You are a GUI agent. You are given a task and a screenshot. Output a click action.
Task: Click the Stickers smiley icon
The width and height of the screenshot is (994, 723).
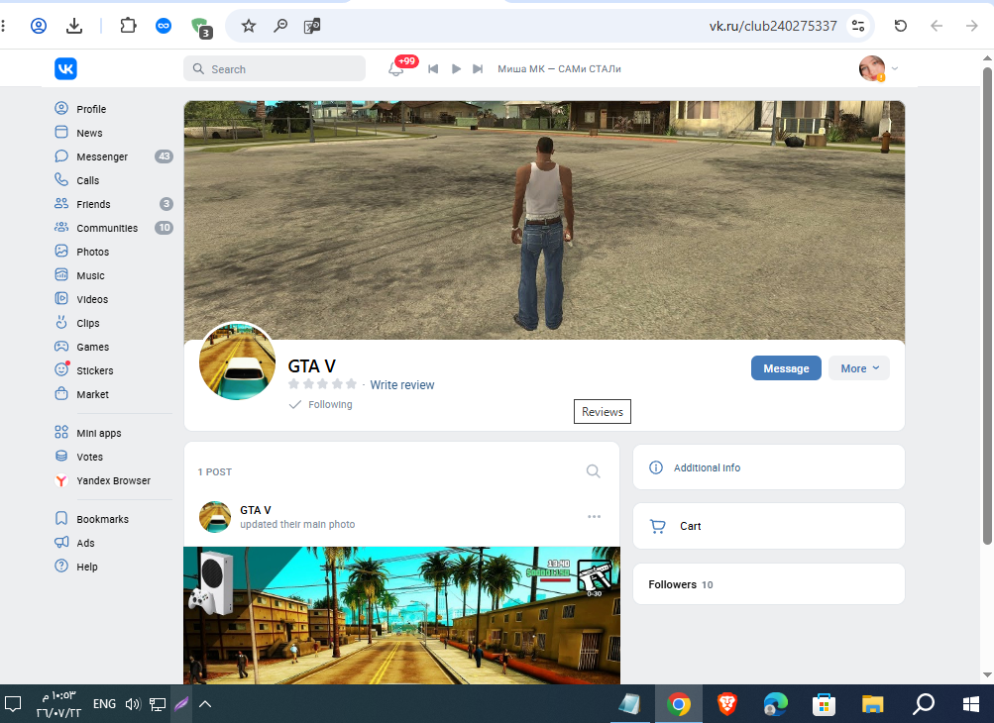61,369
